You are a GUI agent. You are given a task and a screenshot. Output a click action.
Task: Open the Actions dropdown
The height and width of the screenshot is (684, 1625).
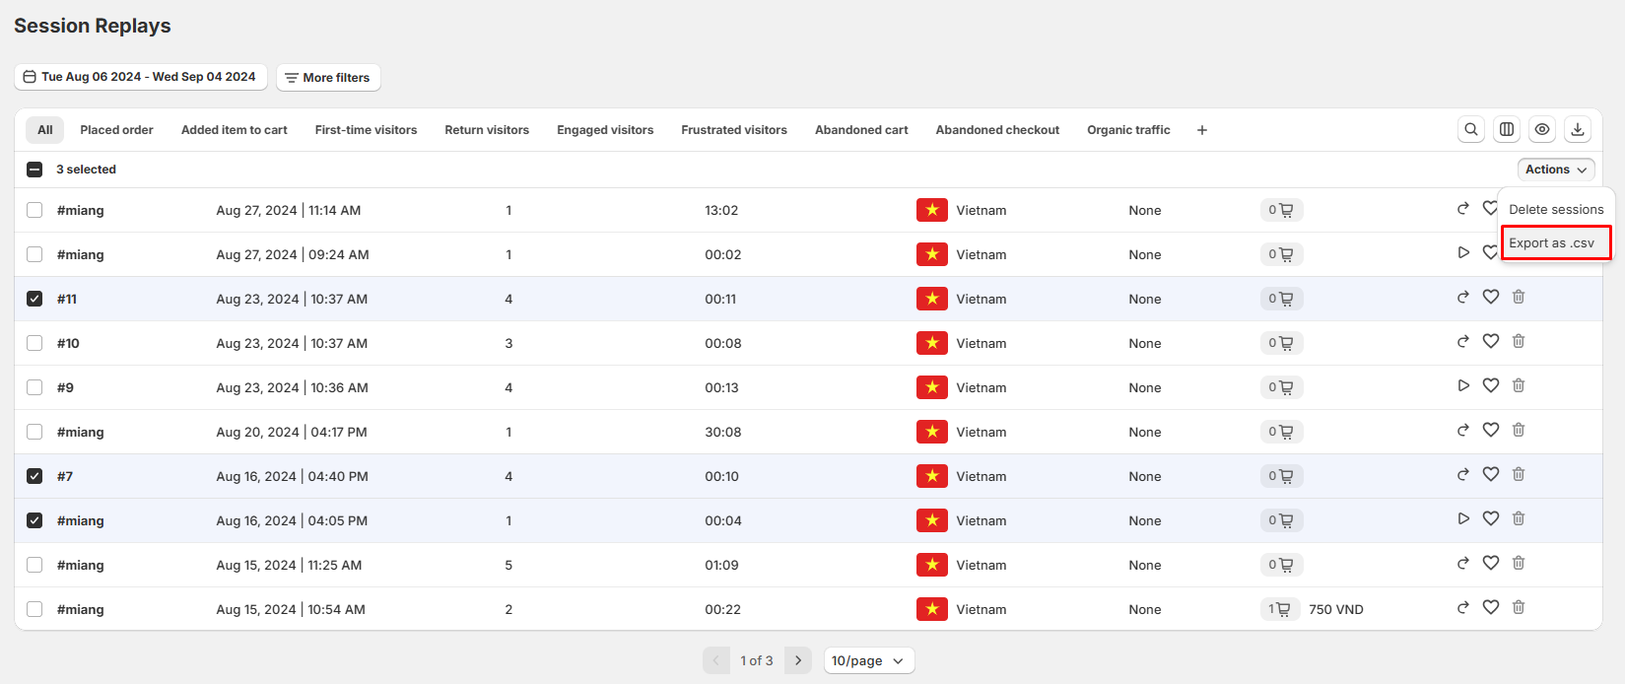coord(1555,170)
